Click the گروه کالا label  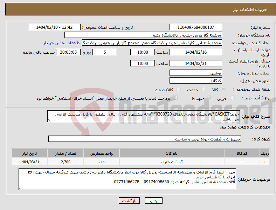point(261,139)
